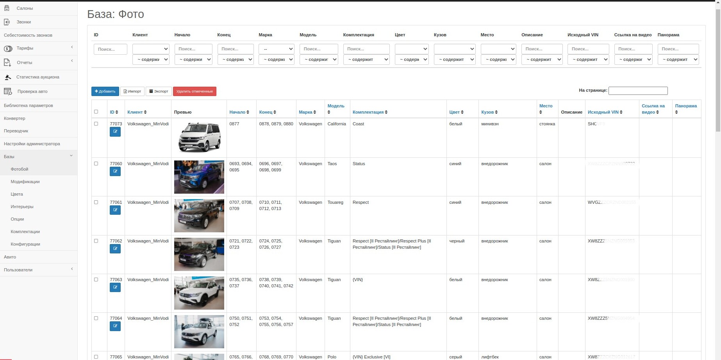Edit record 77064 with pencil icon
The width and height of the screenshot is (721, 360).
[115, 326]
